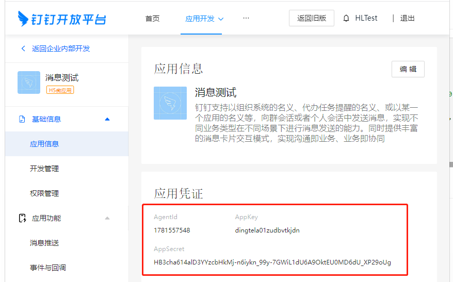The width and height of the screenshot is (453, 282).
Task: Click the AppKey label
Action: [247, 217]
